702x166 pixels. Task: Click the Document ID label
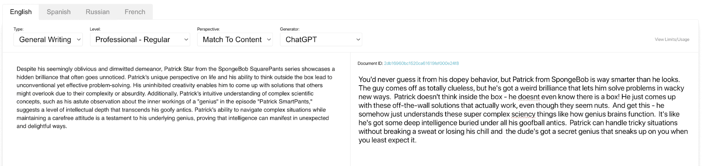click(370, 64)
